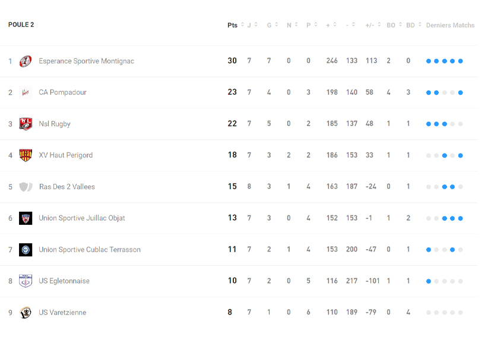This screenshot has width=488, height=353.
Task: Open the CA Pompadour team page
Action: click(x=62, y=93)
